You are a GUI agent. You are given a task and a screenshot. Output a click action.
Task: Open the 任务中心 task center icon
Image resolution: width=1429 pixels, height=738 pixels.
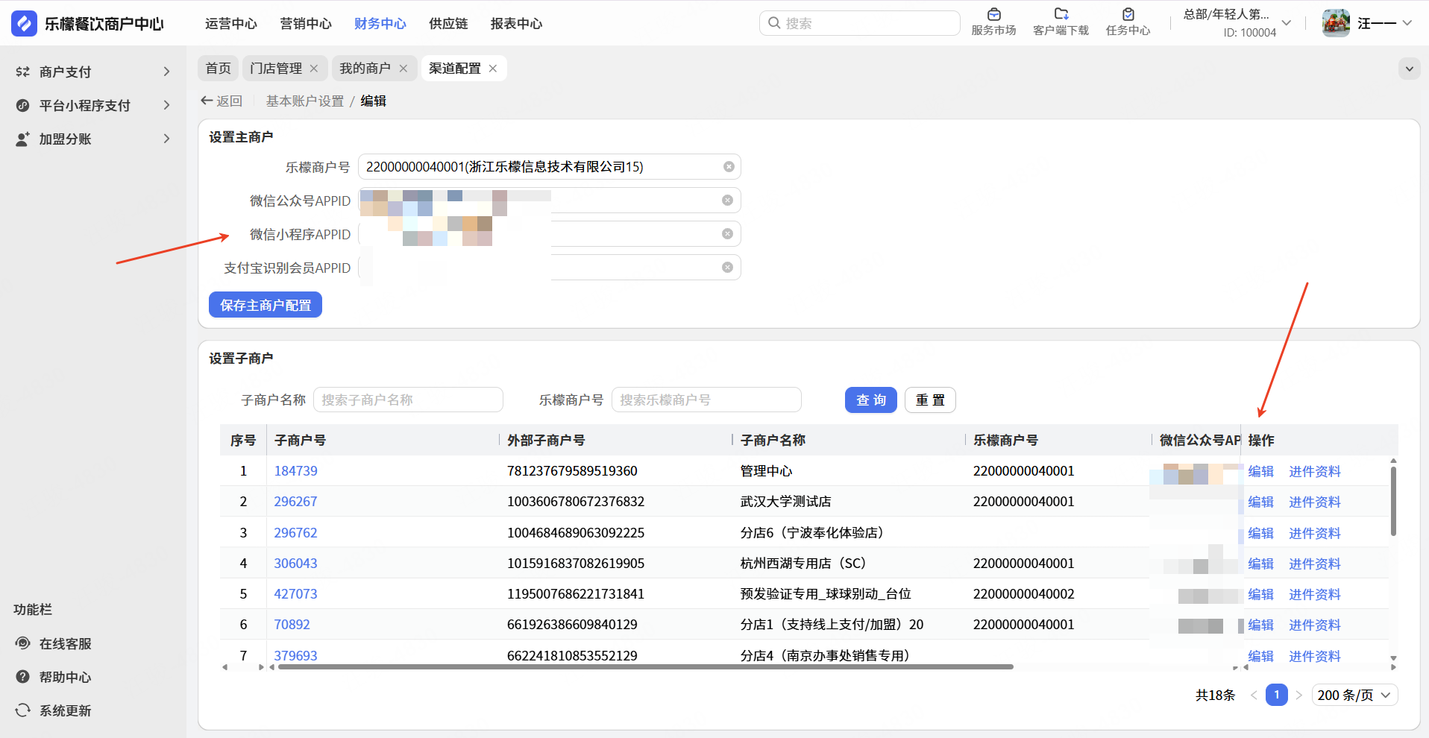[1128, 15]
